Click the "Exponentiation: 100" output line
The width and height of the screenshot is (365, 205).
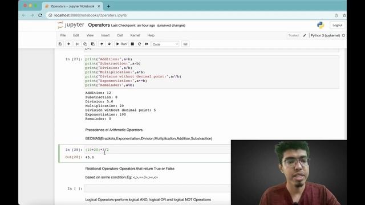coord(106,114)
